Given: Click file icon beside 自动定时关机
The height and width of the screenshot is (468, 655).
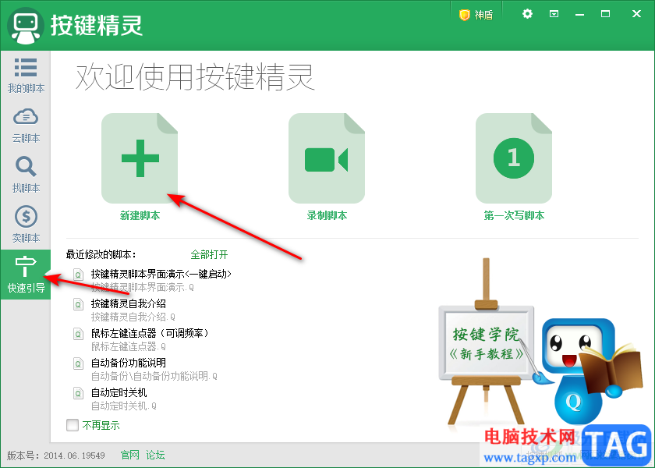Looking at the screenshot, I should click(78, 393).
